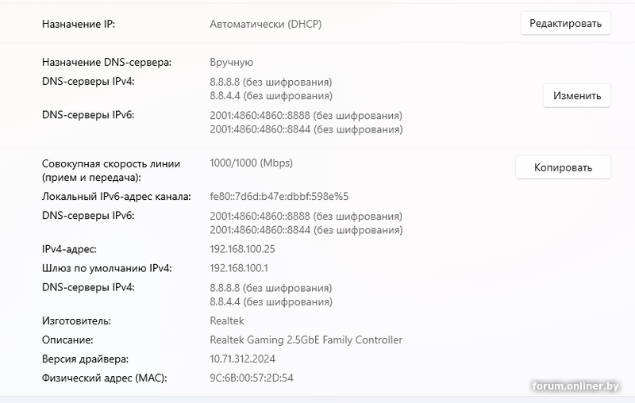This screenshot has height=403, width=635.
Task: Click the Назначение IP label
Action: tap(79, 24)
